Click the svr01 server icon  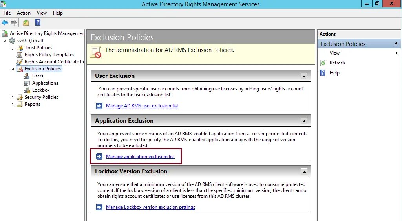(12, 41)
